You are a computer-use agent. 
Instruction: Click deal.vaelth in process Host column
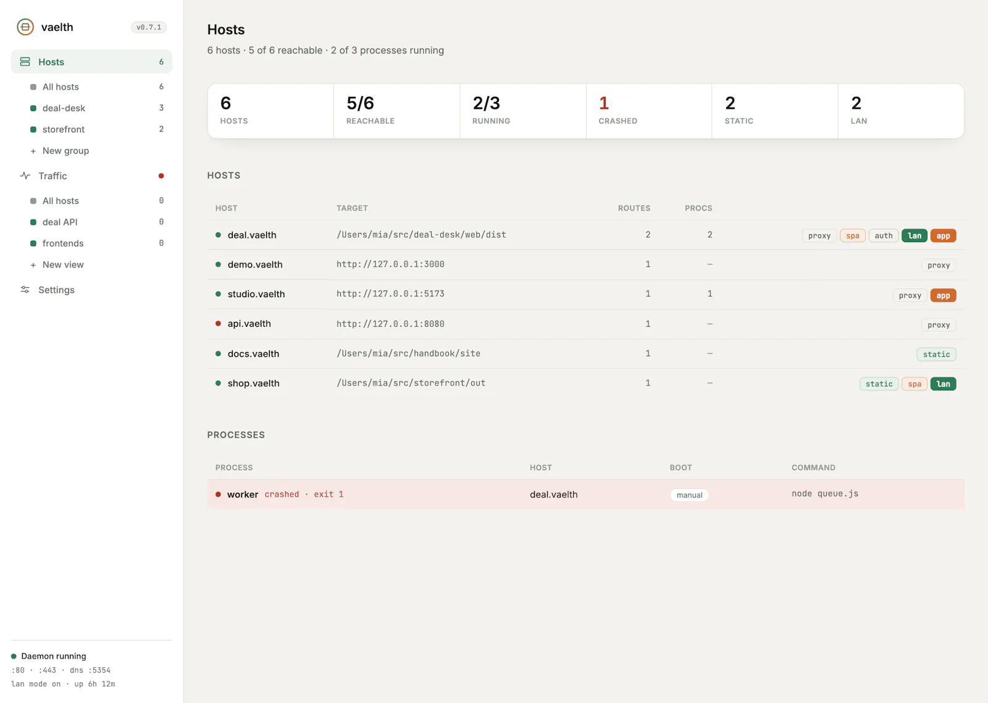click(x=554, y=495)
